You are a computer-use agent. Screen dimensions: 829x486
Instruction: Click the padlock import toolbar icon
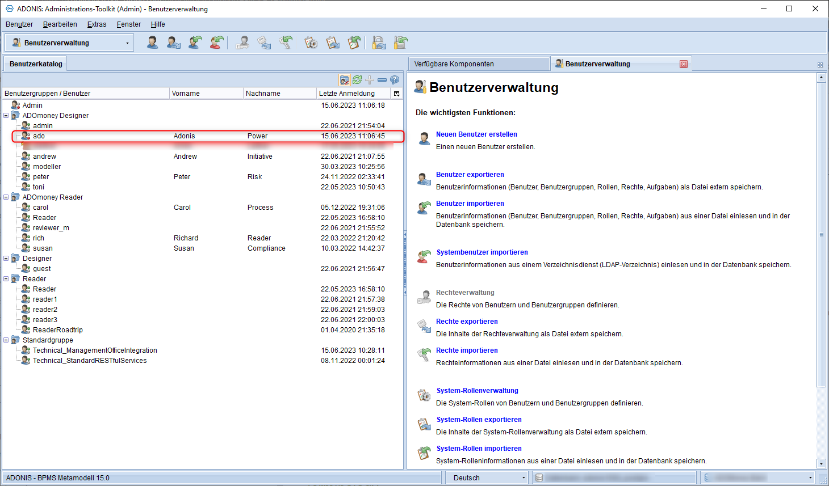pos(401,43)
